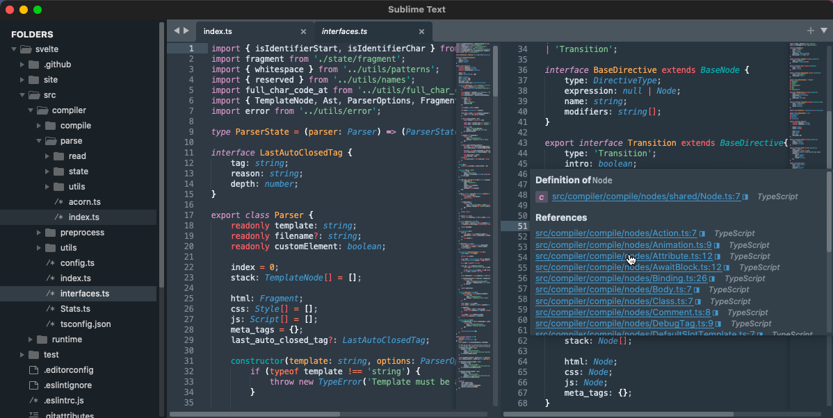The height and width of the screenshot is (418, 833).
Task: Open the AwaitBlock.ts:12 reference link
Action: point(629,267)
